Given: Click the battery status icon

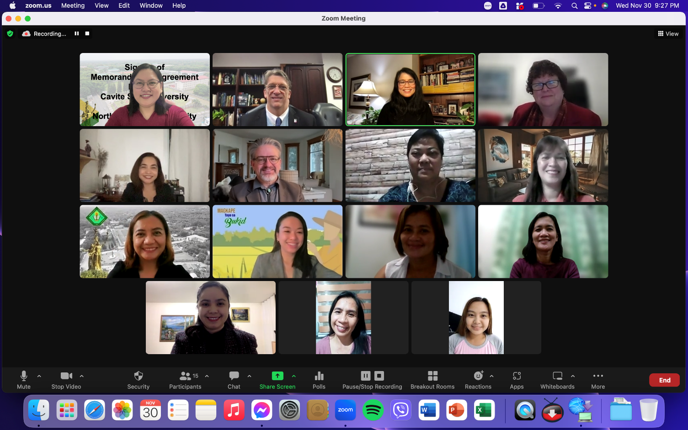Looking at the screenshot, I should [x=539, y=5].
